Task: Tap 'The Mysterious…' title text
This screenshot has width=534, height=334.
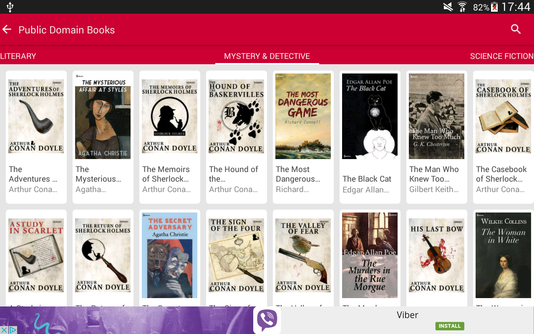Action: point(98,174)
